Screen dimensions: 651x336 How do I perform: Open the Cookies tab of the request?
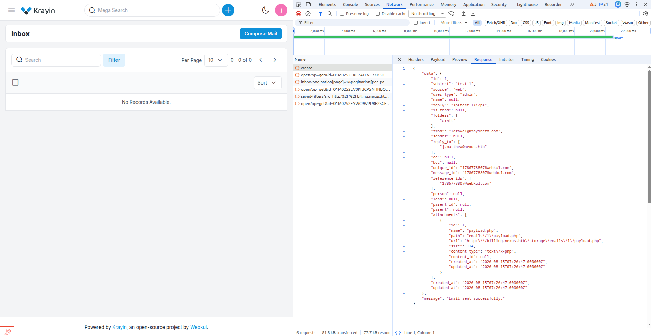click(548, 59)
